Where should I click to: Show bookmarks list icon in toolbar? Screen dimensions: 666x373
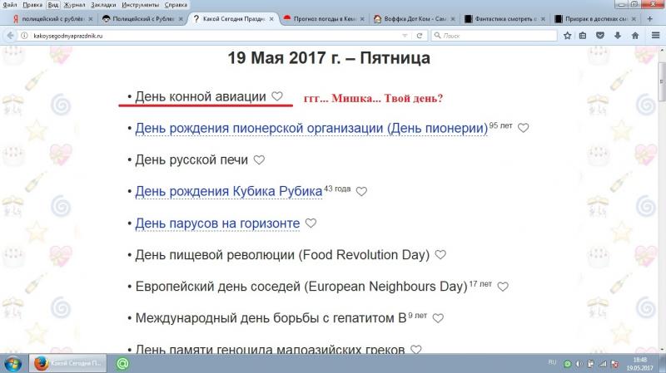pyautogui.click(x=582, y=36)
